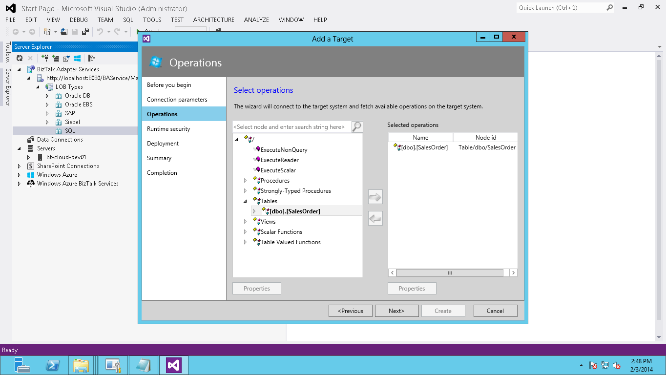Click Connect to Database icon in Server Explorer
The image size is (666, 375).
(x=45, y=58)
